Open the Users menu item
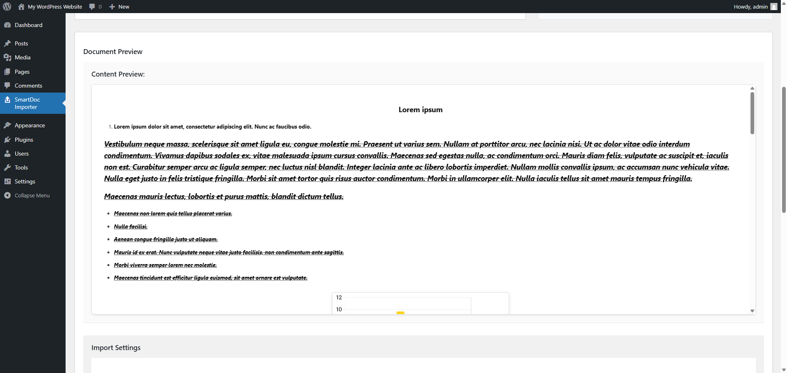This screenshot has width=787, height=373. pos(22,154)
